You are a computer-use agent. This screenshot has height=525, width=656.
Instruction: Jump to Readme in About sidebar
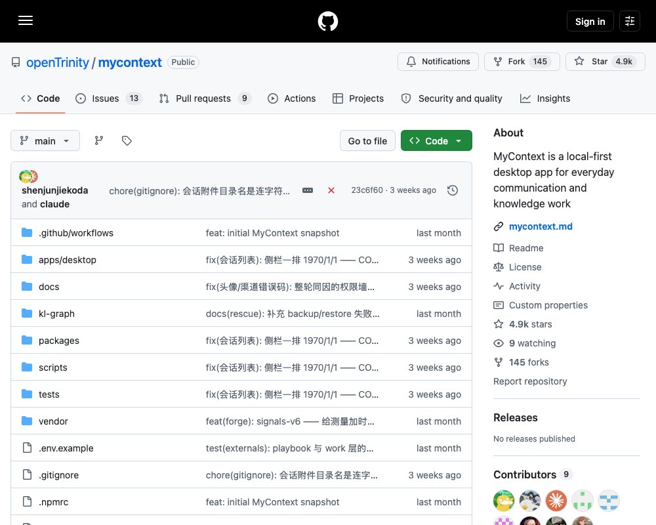pyautogui.click(x=526, y=248)
